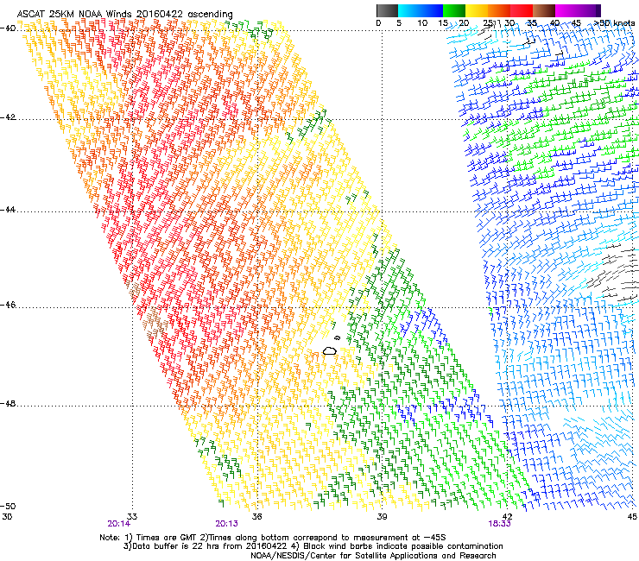Image resolution: width=639 pixels, height=561 pixels.
Task: Click the note 'Data buffer is 22 hrs from 20160422'
Action: click(x=209, y=546)
